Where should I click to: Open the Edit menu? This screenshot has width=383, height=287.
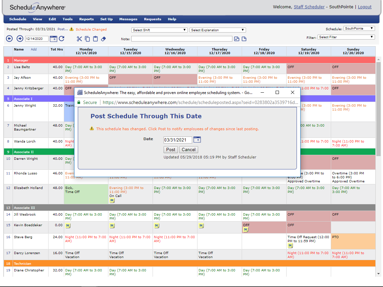coord(52,19)
